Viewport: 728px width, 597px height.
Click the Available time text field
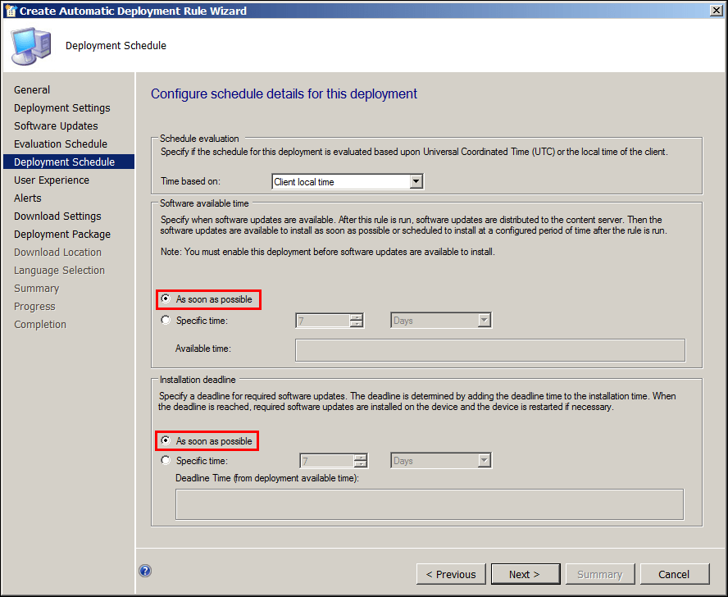pyautogui.click(x=489, y=350)
